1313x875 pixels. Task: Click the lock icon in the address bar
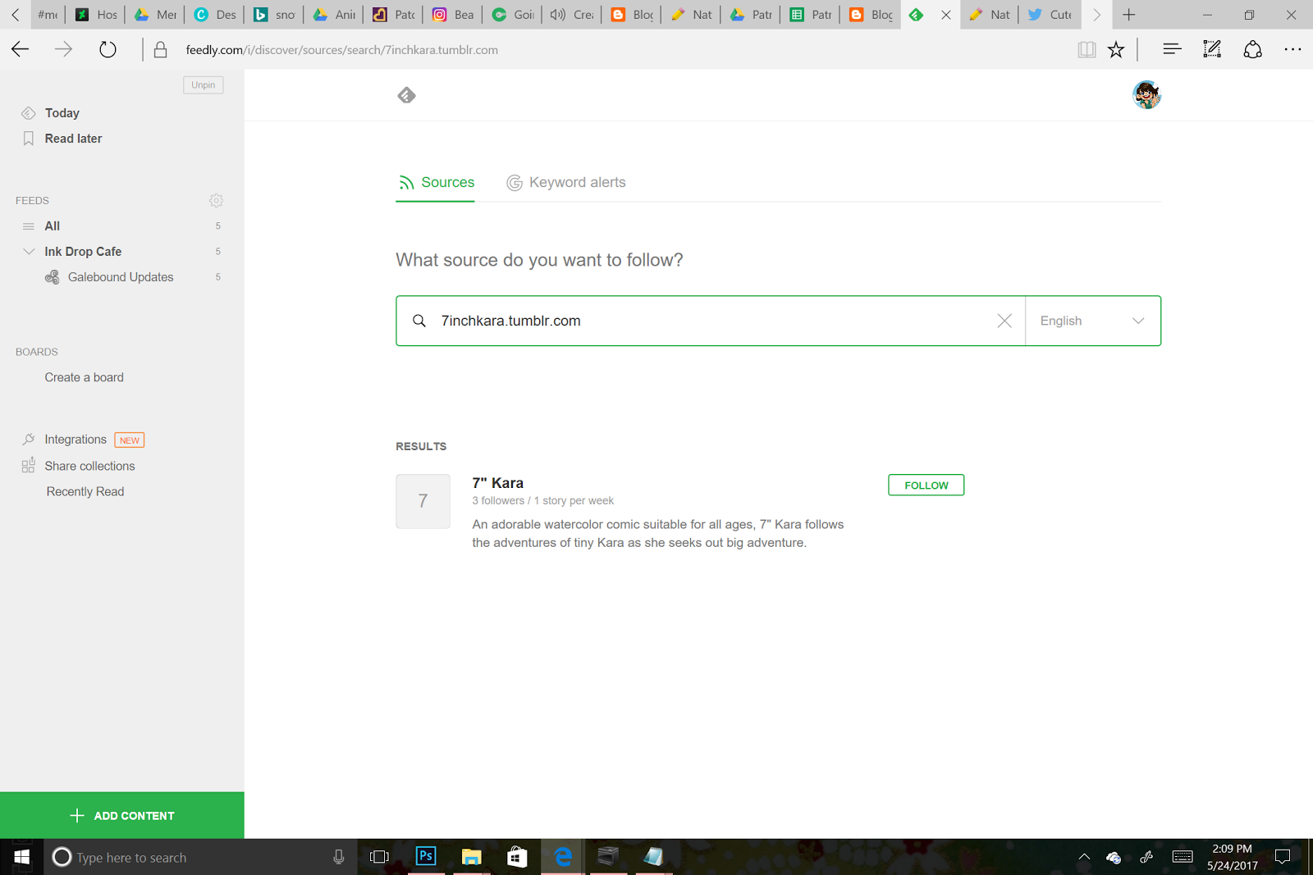(x=161, y=50)
